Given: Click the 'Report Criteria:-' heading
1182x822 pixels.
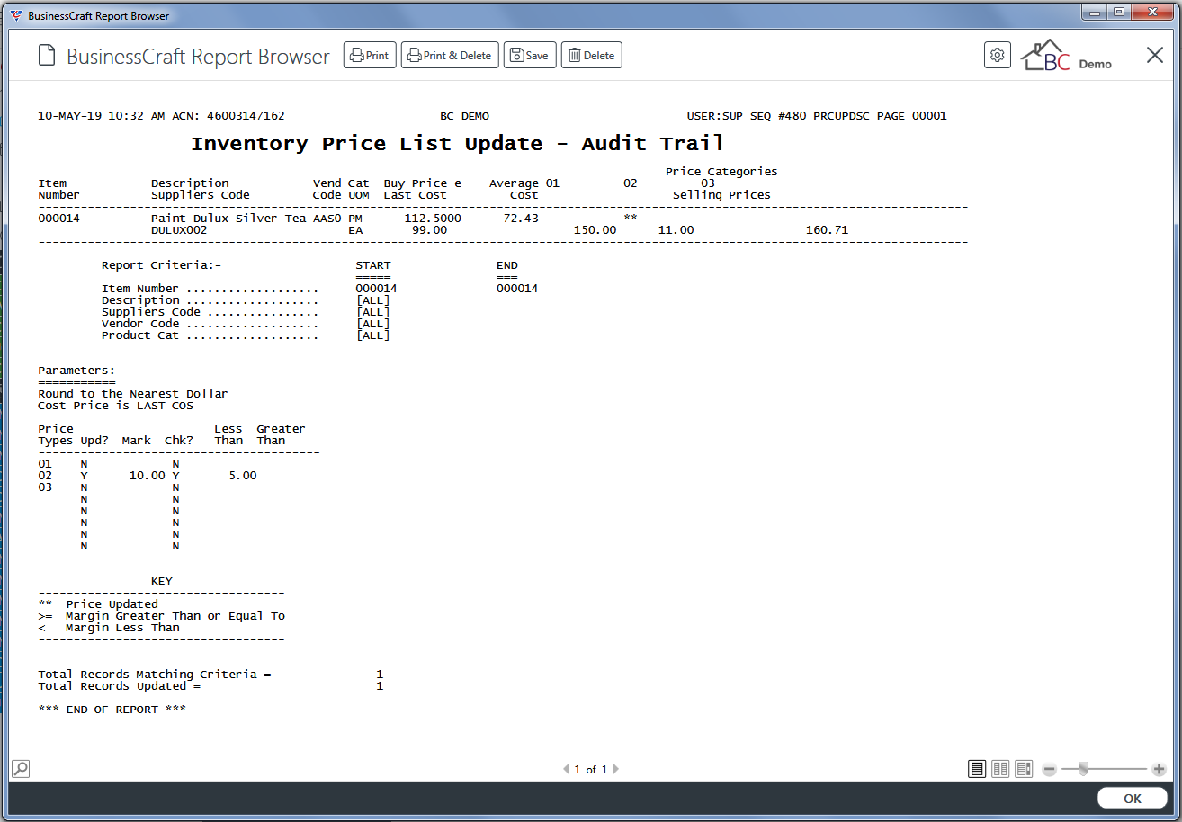Looking at the screenshot, I should (161, 265).
